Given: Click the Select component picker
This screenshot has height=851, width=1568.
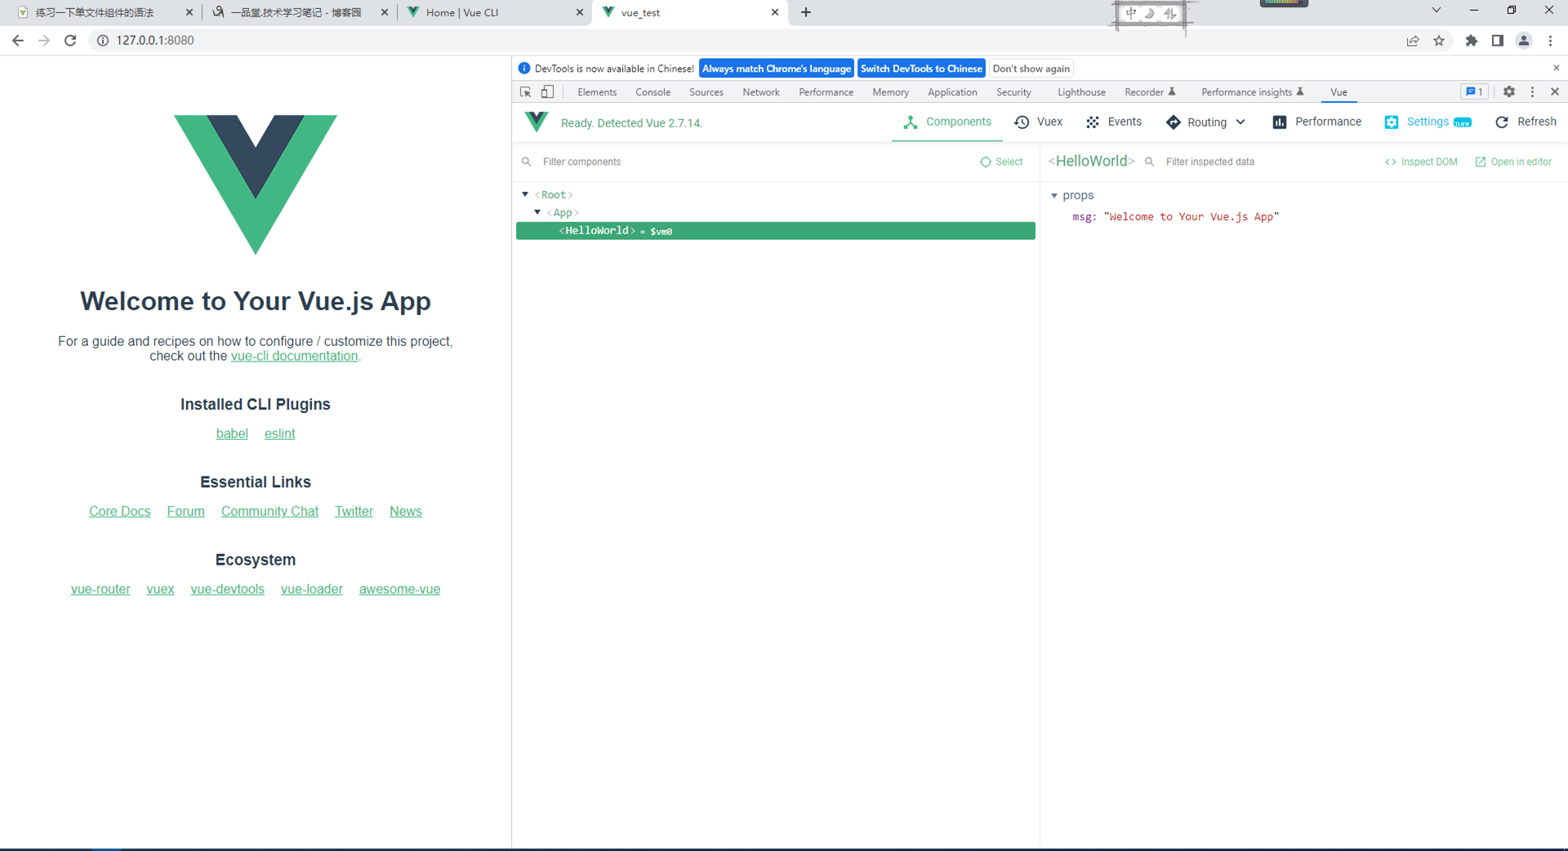Looking at the screenshot, I should pyautogui.click(x=1001, y=162).
